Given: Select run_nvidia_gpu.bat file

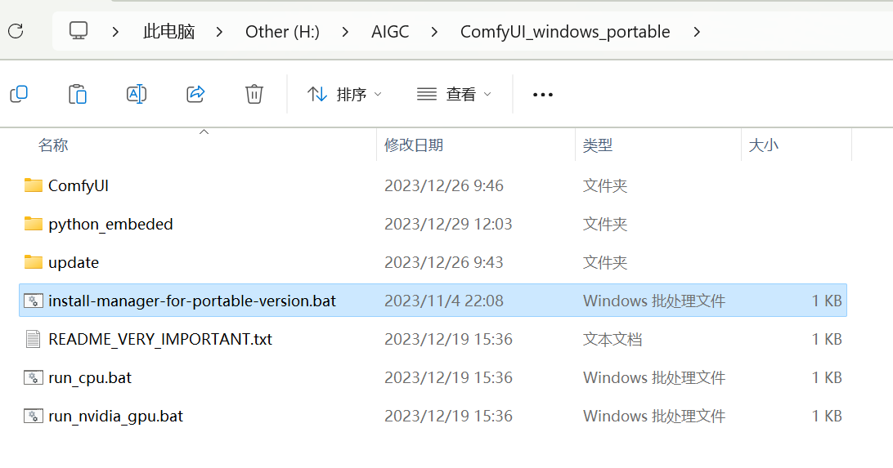Looking at the screenshot, I should point(433,417).
